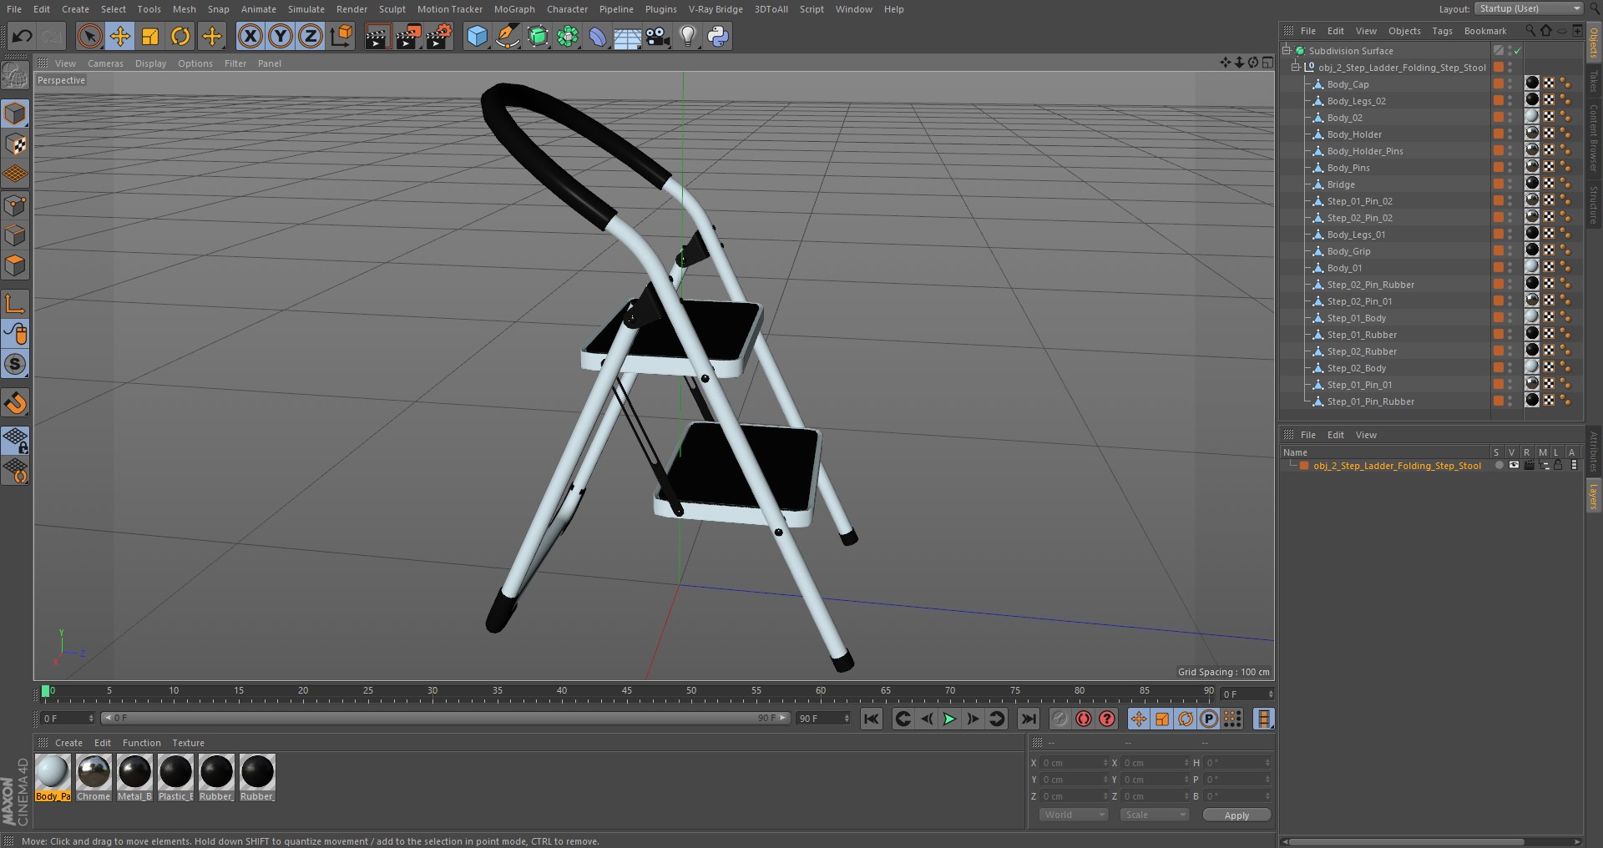1603x848 pixels.
Task: Switch to Polygons mode
Action: coord(15,266)
